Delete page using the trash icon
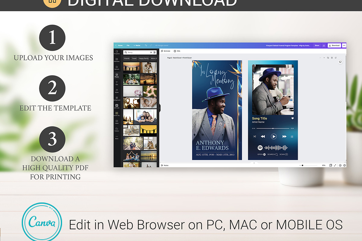Screen dimensions: 362x241 click(x=332, y=58)
